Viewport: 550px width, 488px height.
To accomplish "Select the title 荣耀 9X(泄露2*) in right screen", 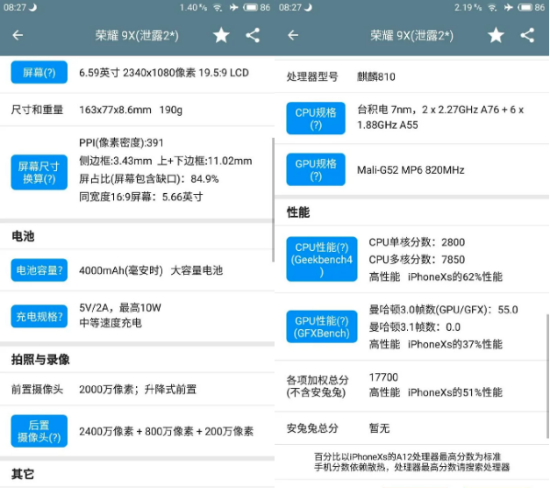I will (x=411, y=35).
